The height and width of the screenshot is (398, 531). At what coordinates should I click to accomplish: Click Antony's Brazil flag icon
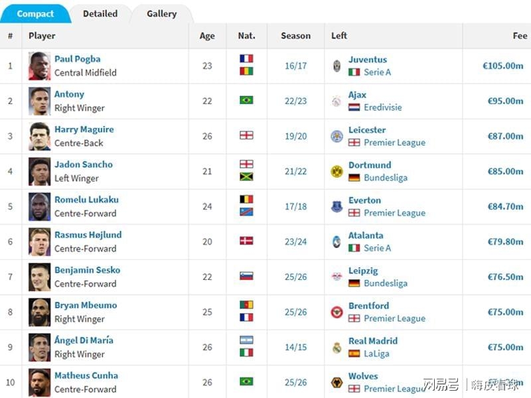click(x=246, y=100)
